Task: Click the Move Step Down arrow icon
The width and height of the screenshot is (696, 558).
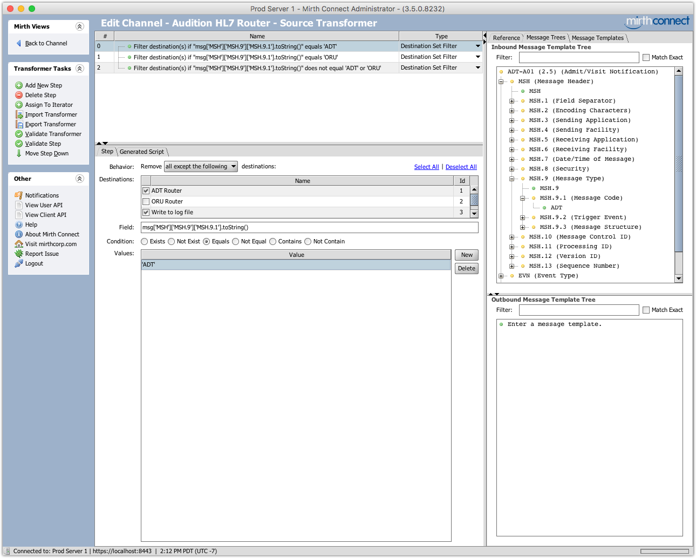Action: pyautogui.click(x=19, y=153)
